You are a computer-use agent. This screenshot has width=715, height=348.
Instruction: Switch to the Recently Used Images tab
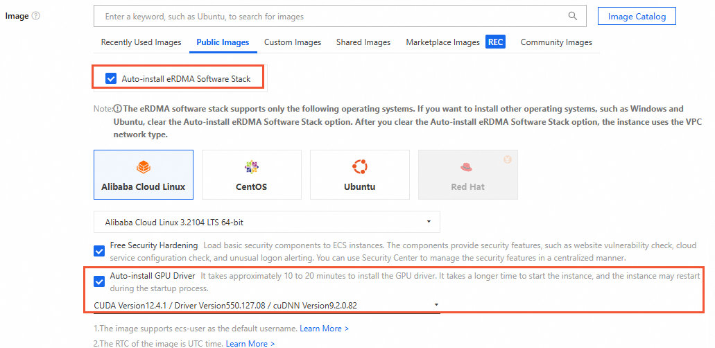(x=141, y=42)
